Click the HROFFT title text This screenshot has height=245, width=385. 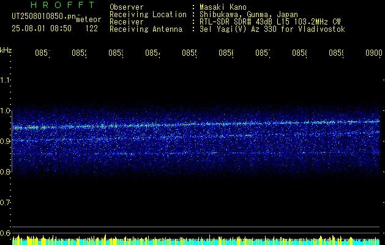[62, 5]
